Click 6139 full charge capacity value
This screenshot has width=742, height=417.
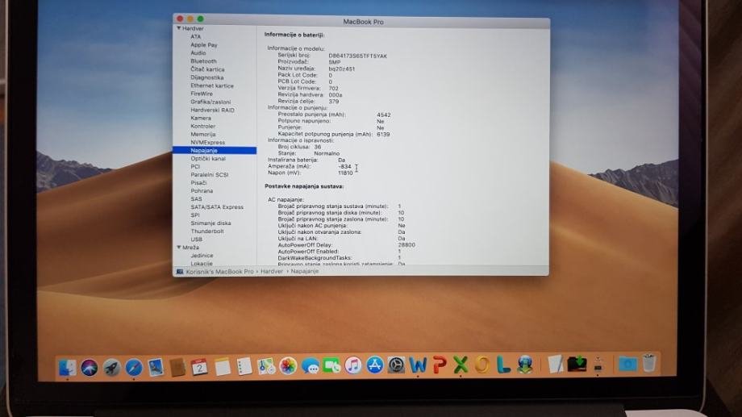coord(383,135)
